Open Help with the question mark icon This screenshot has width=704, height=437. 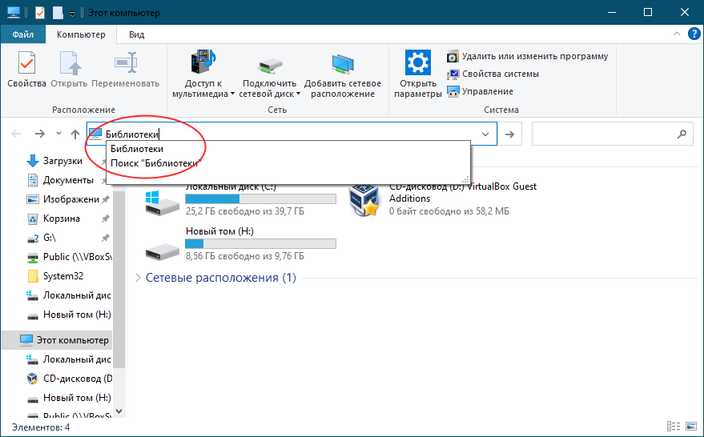click(694, 34)
